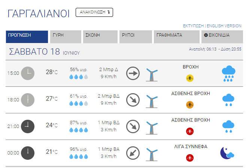Click the wind turbine icon at 18:00
The width and height of the screenshot is (249, 168).
pyautogui.click(x=152, y=101)
